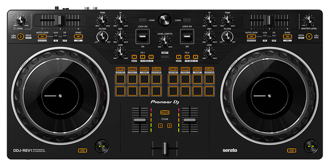Select FX2 effect button 2
The image size is (328, 166).
(x=187, y=57)
